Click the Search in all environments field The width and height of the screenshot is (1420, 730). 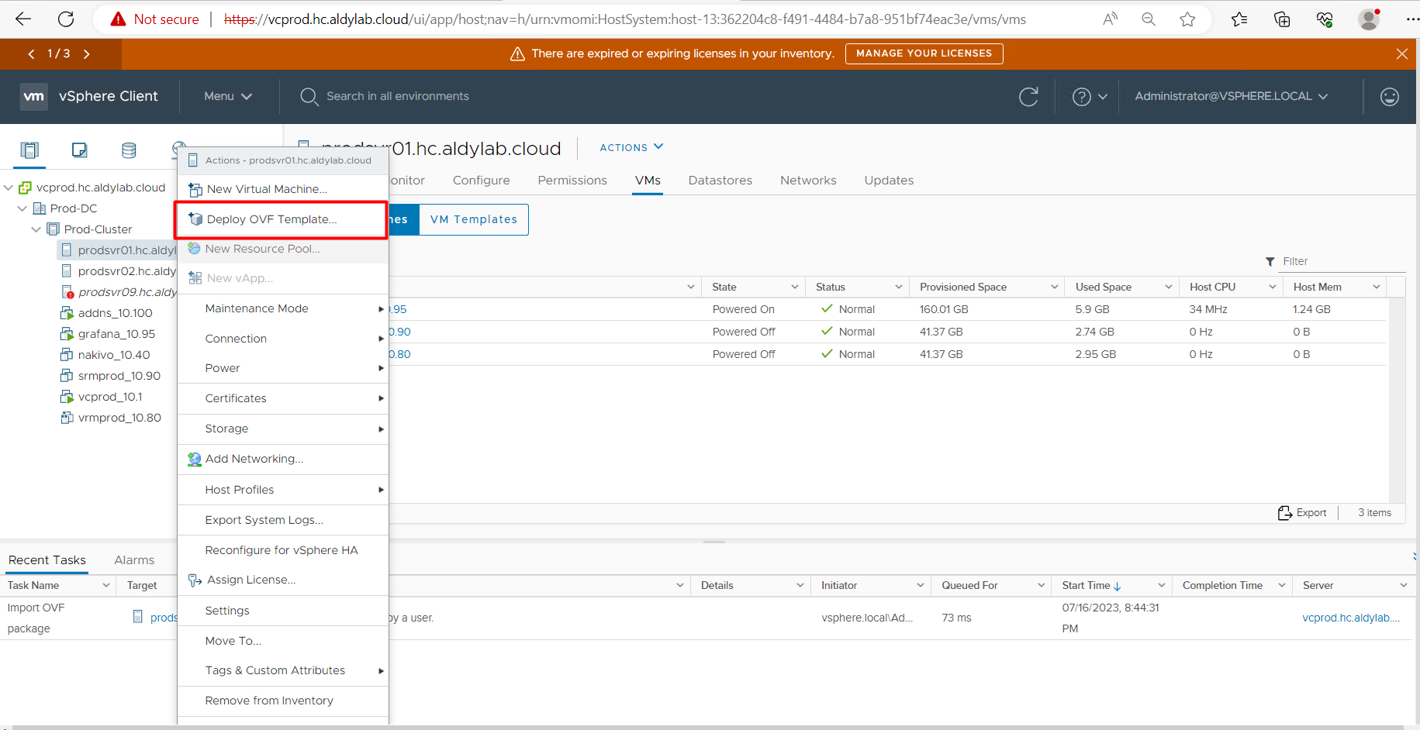click(x=397, y=97)
